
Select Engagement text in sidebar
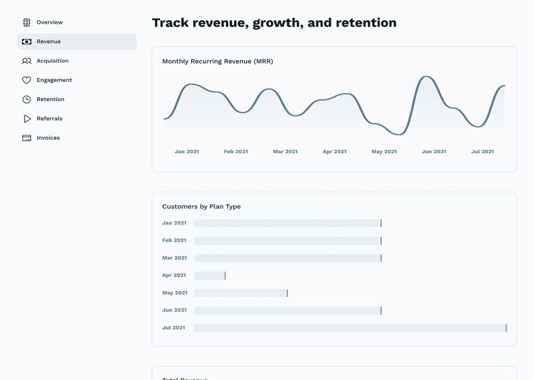point(54,80)
